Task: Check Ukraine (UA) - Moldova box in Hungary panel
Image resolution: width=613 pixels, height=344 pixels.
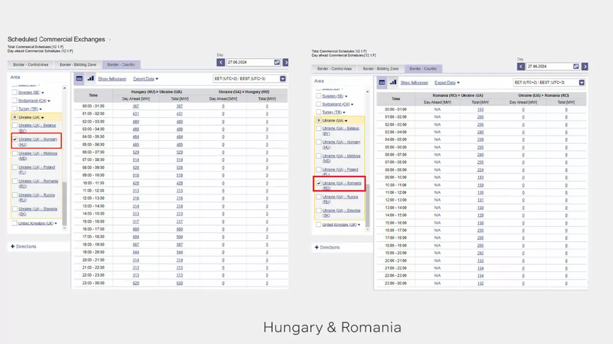Action: 15,153
